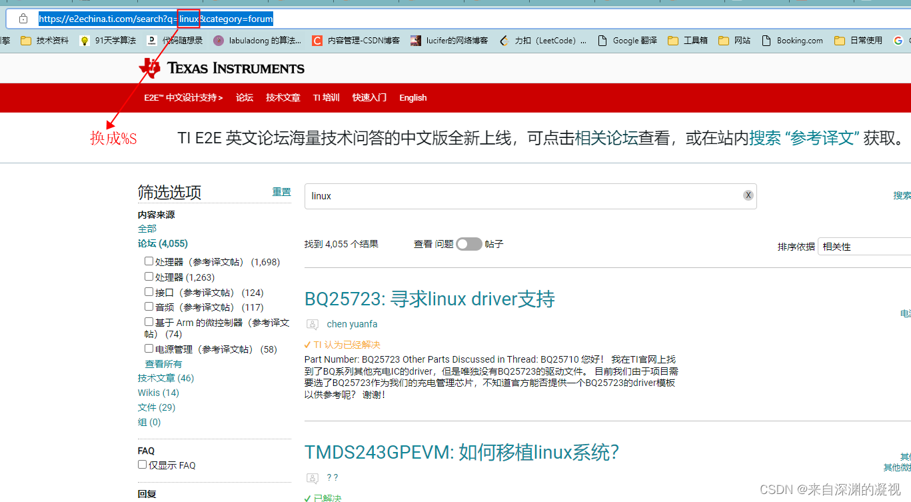Open 论坛 nav item
Image resolution: width=911 pixels, height=502 pixels.
click(245, 97)
